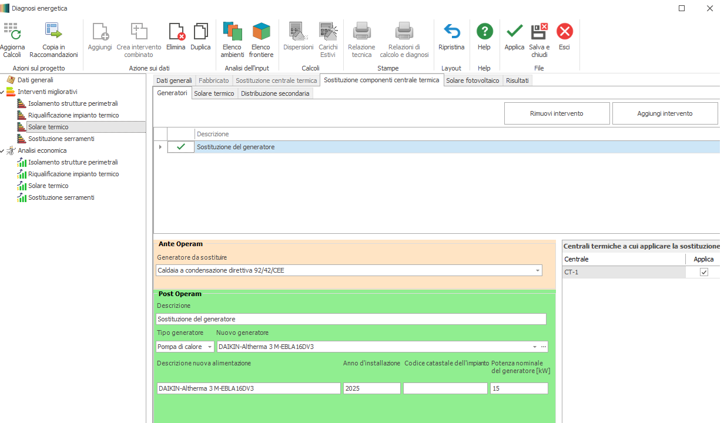Switch to the Solare fotovoltaico tab
Viewport: 724px width, 423px height.
[472, 80]
